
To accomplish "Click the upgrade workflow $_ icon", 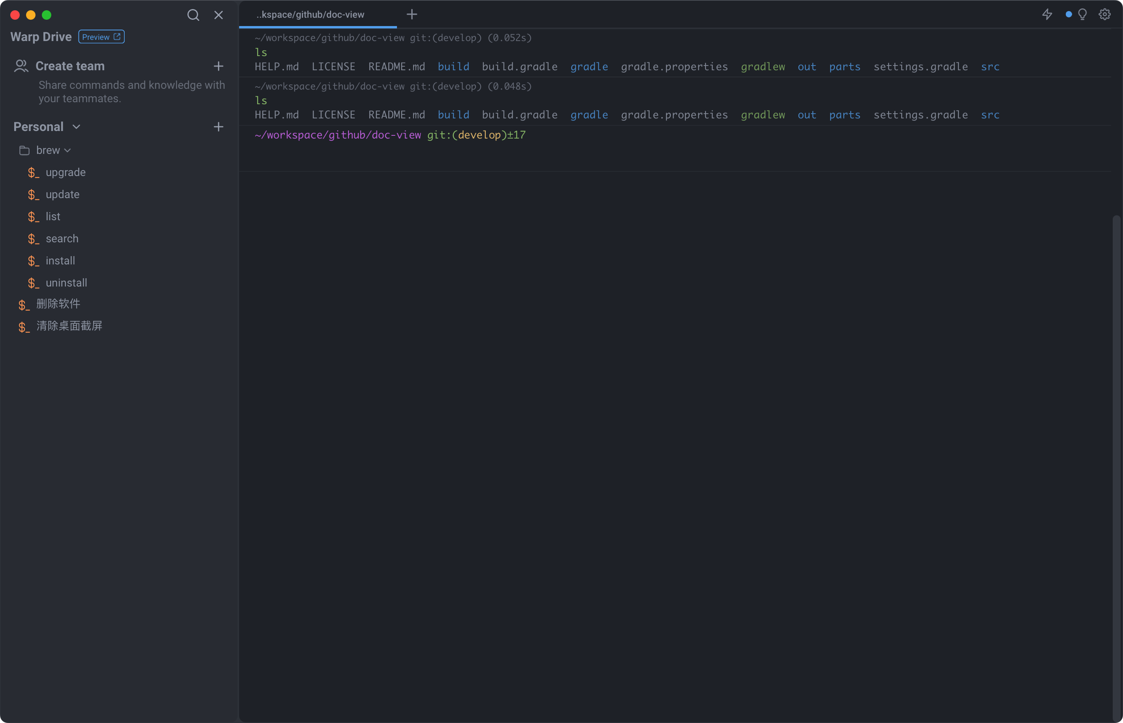I will [33, 173].
